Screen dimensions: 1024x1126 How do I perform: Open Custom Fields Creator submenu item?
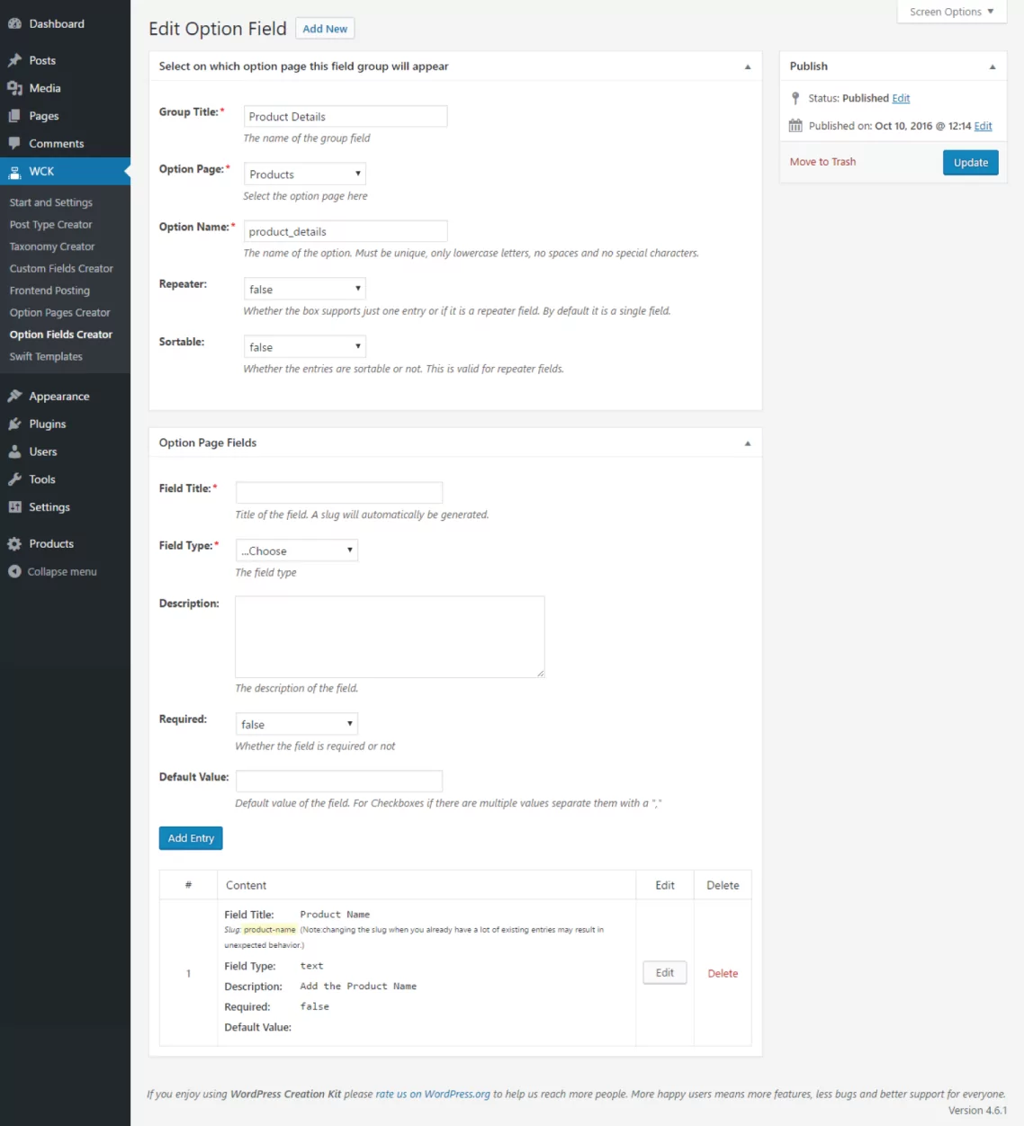pos(61,269)
